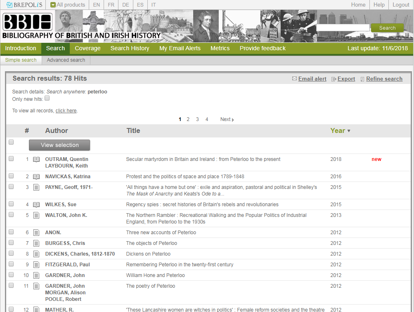Image resolution: width=414 pixels, height=312 pixels.
Task: Switch to the Advanced search tab
Action: click(x=66, y=60)
